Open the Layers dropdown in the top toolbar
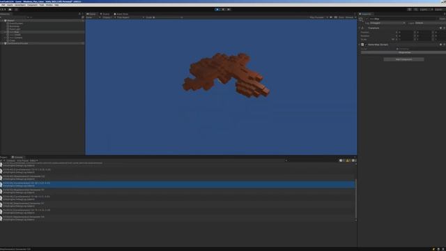Image resolution: width=446 pixels, height=251 pixels. tap(426, 9)
